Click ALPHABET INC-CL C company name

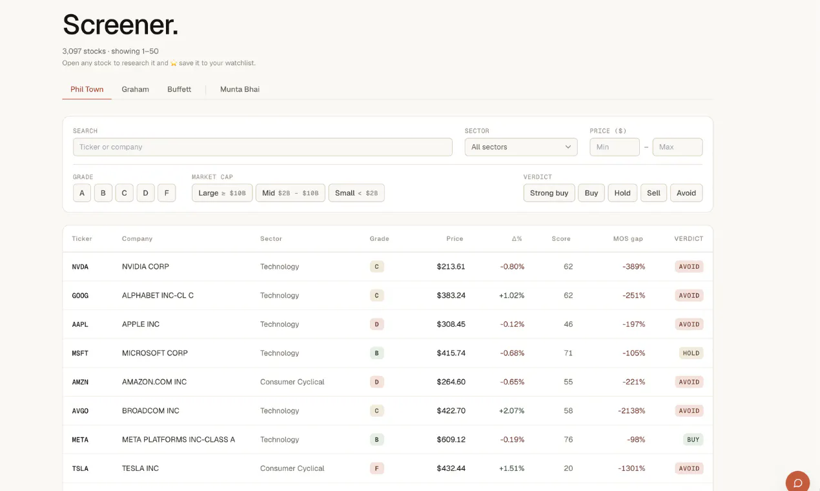pyautogui.click(x=158, y=295)
